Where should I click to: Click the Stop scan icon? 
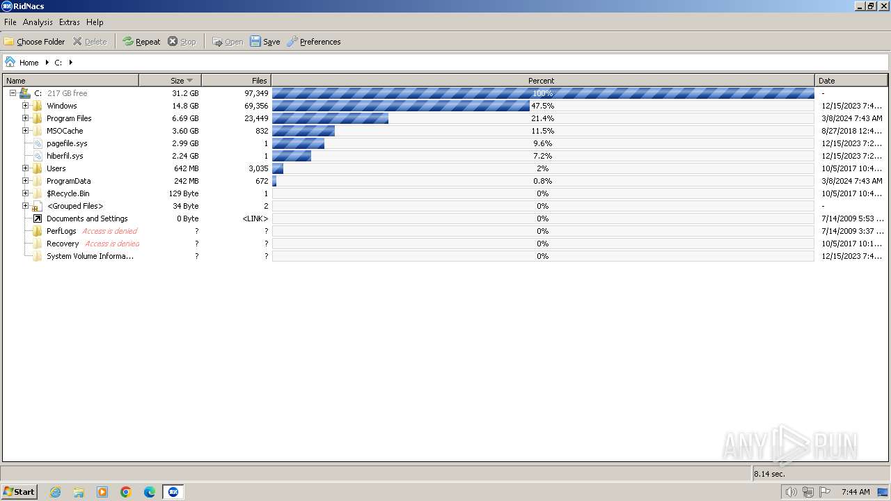[173, 42]
